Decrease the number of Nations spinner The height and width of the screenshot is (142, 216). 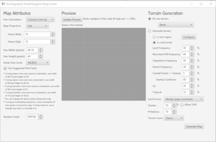[x=174, y=113]
